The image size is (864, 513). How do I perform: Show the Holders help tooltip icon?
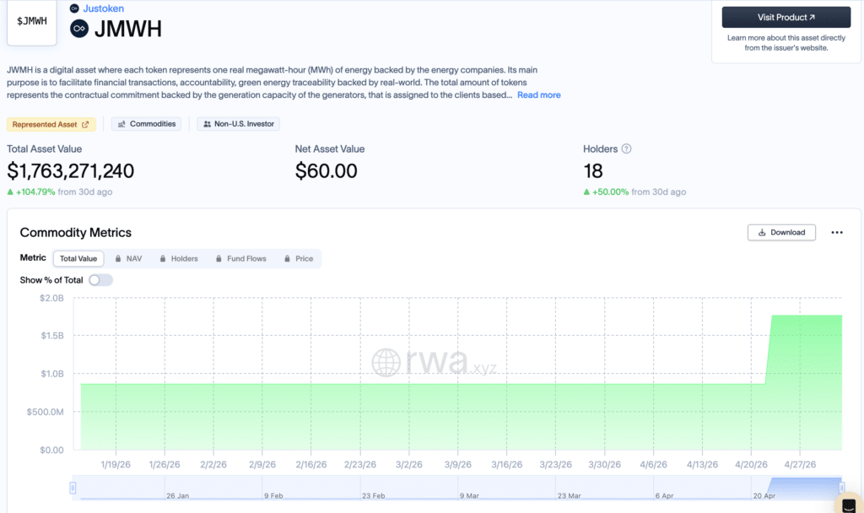626,148
